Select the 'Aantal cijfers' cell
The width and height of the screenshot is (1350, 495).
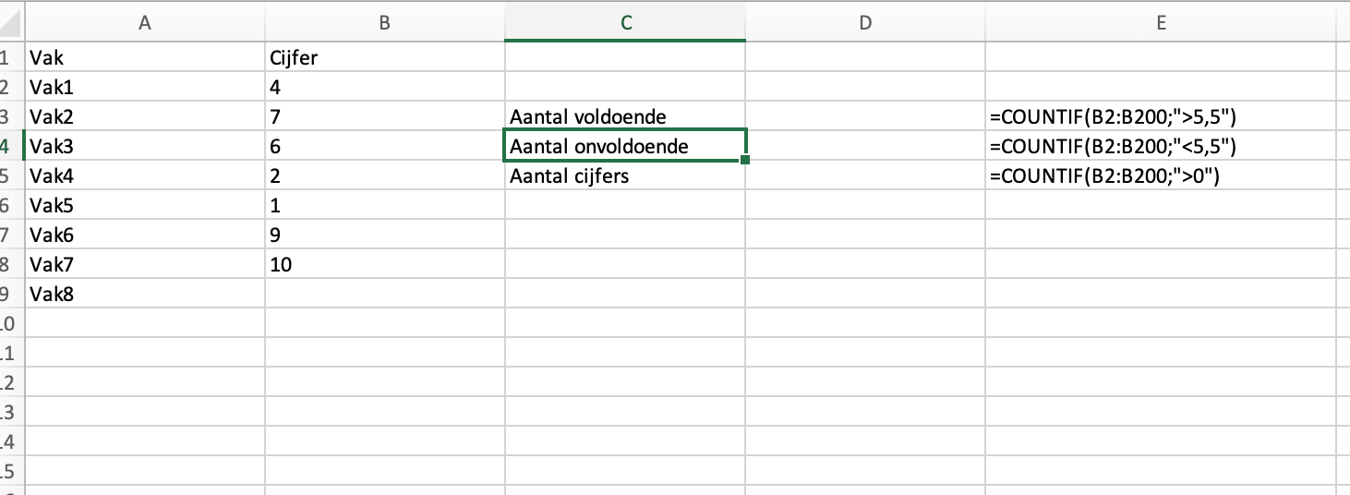click(x=625, y=176)
